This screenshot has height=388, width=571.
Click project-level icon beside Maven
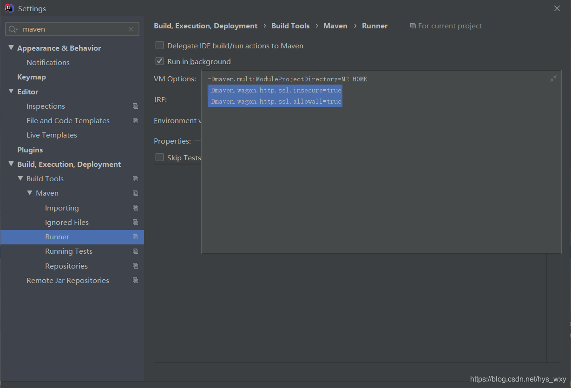[135, 193]
